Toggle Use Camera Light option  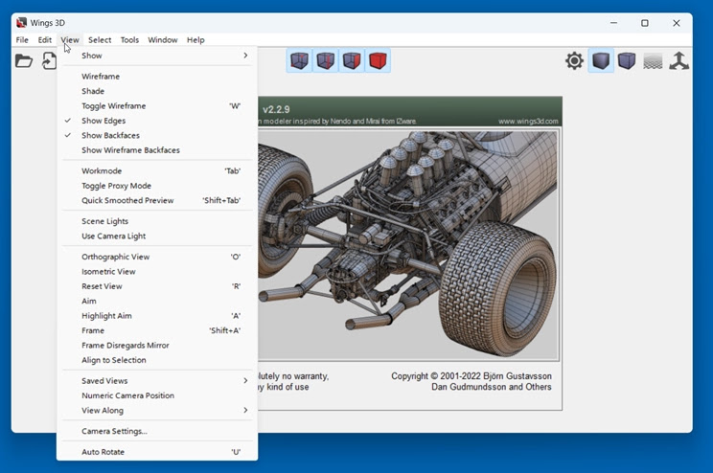(x=157, y=236)
